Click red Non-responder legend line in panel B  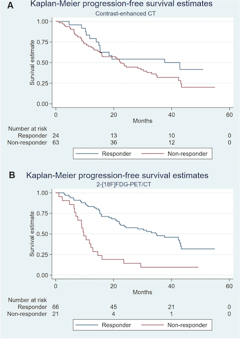[152, 325]
